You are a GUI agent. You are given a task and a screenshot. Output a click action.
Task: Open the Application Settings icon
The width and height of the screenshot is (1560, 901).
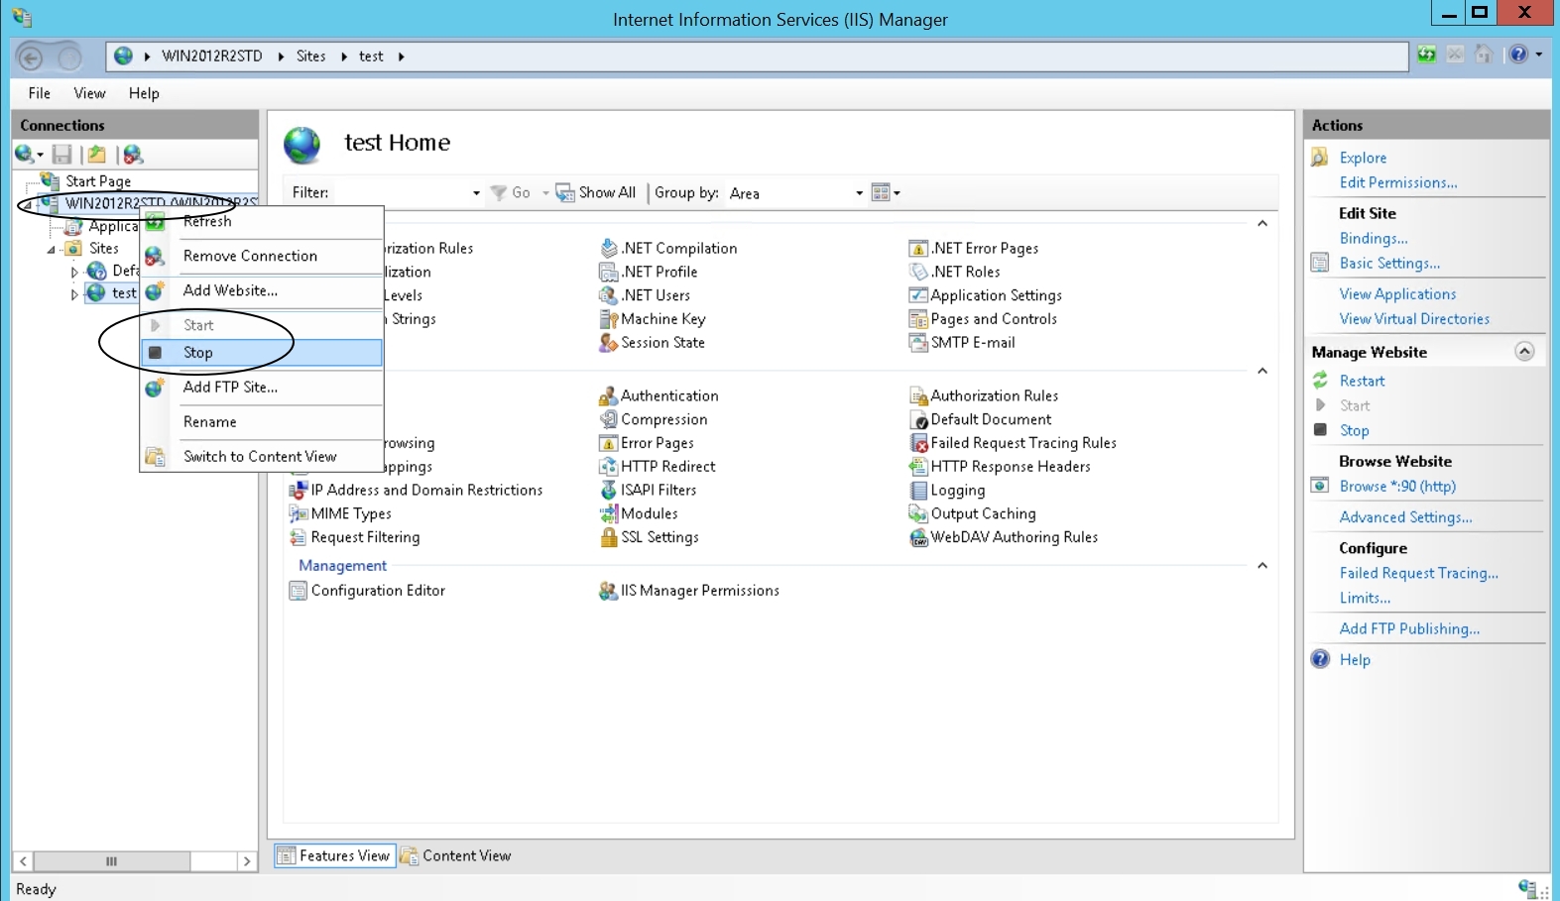pos(918,295)
